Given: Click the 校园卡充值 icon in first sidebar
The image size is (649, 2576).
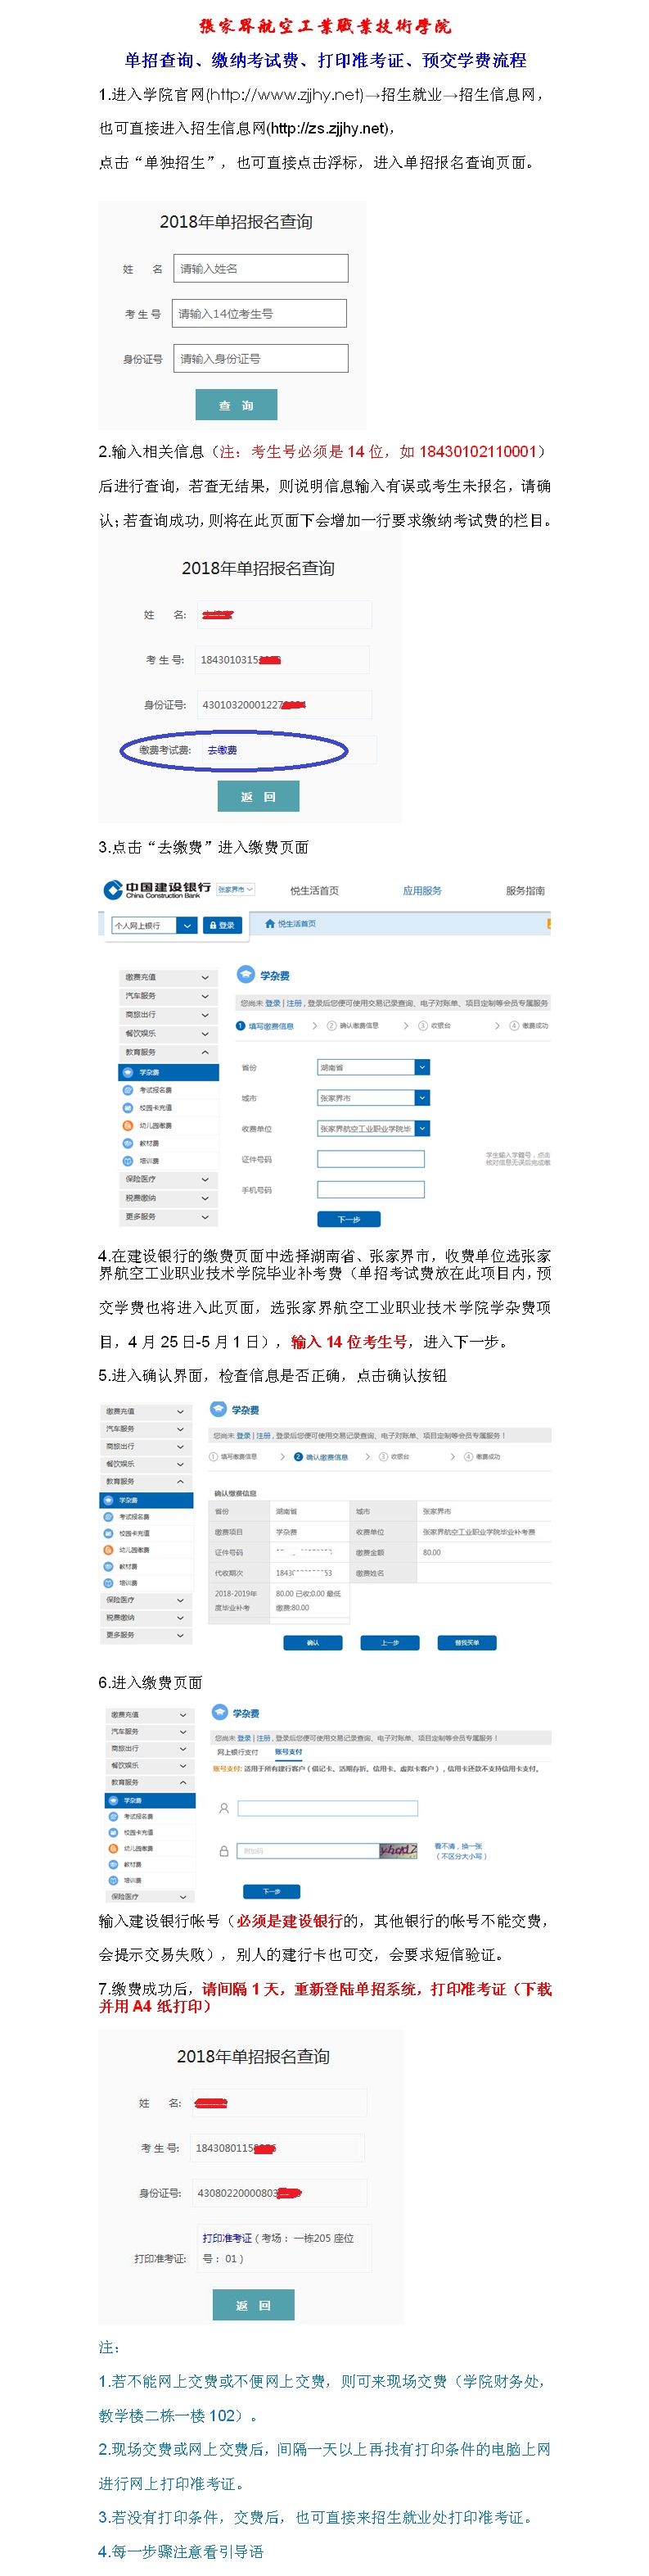Looking at the screenshot, I should [128, 1108].
